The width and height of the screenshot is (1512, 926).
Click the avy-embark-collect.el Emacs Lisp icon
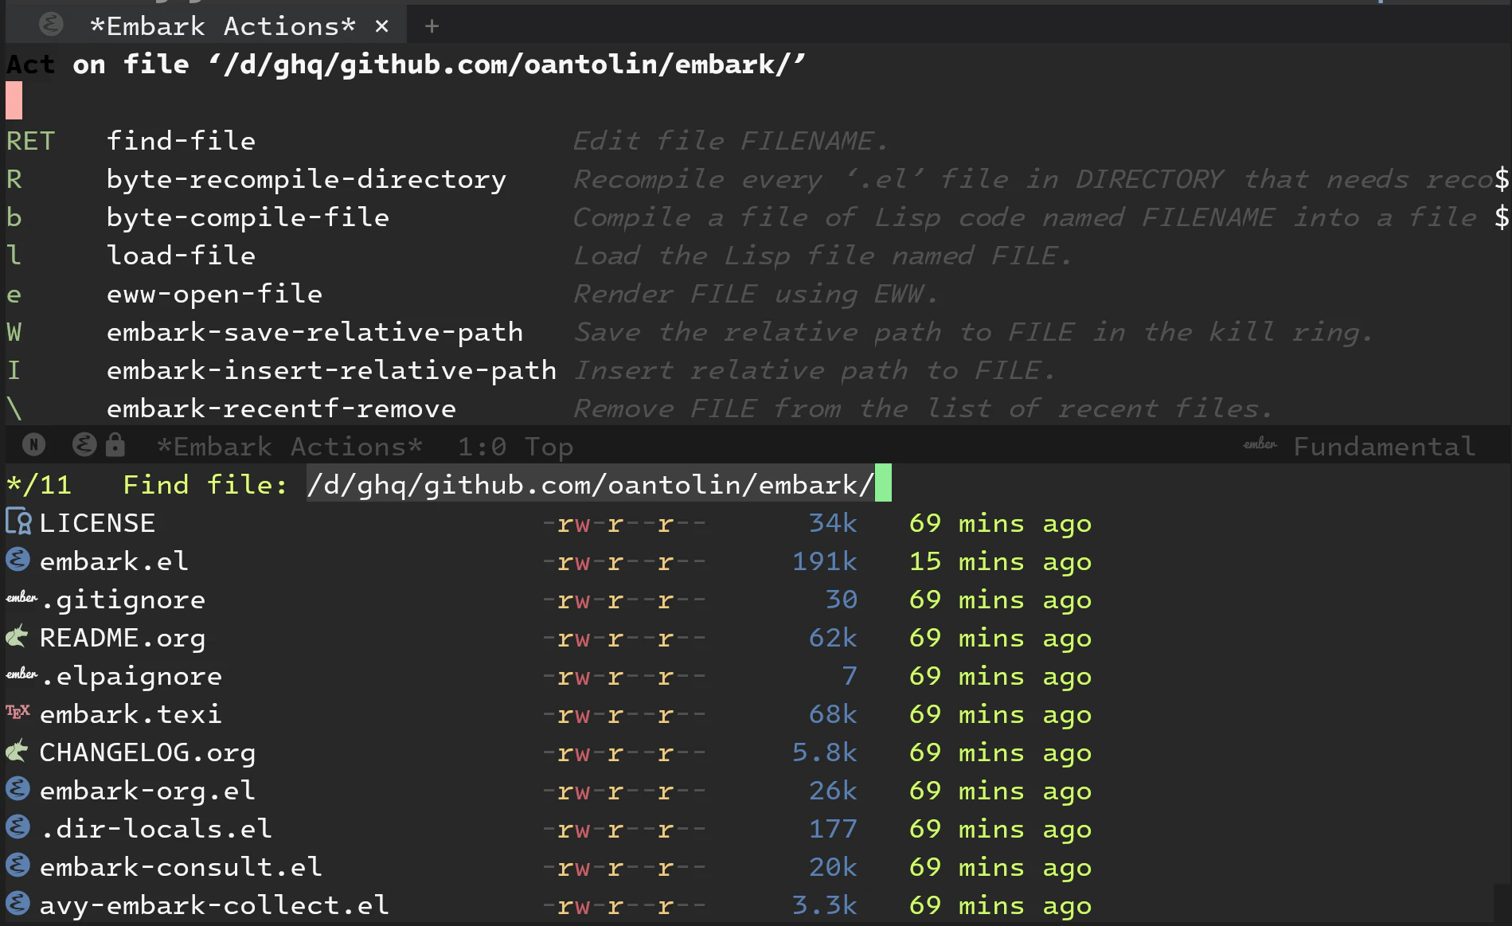pyautogui.click(x=18, y=904)
